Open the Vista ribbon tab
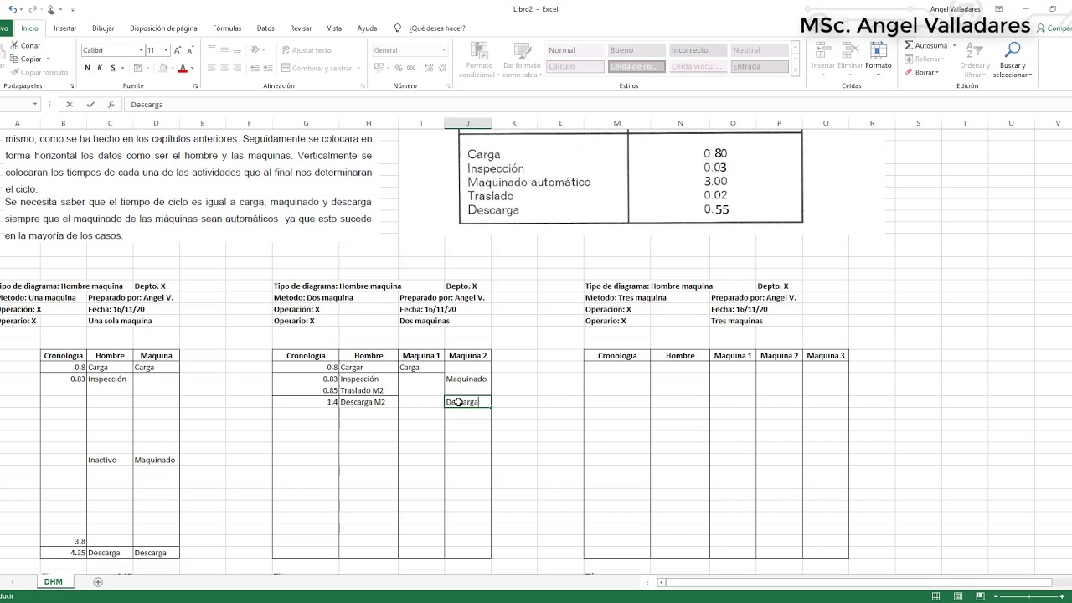The width and height of the screenshot is (1072, 603). point(334,28)
